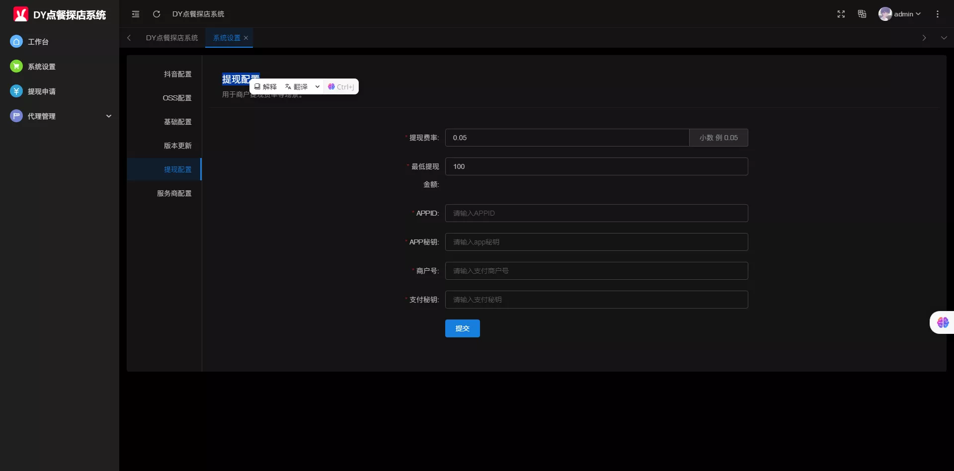
Task: Click the refresh page icon
Action: pos(157,14)
